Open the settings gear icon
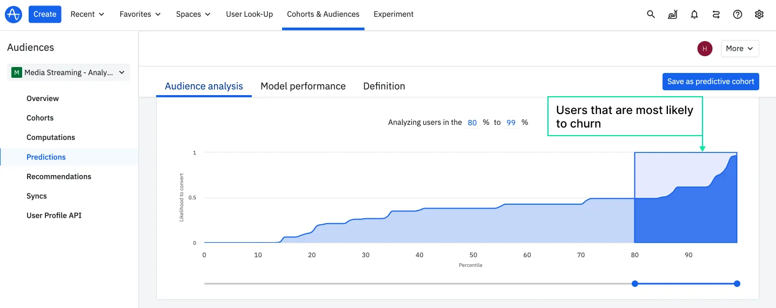Screen dimensions: 776x308 point(759,15)
